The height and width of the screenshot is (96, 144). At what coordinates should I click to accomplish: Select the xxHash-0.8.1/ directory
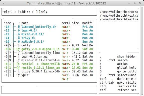(48, 42)
